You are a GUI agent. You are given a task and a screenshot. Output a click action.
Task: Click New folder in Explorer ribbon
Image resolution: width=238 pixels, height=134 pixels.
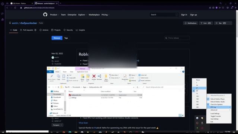[106, 78]
